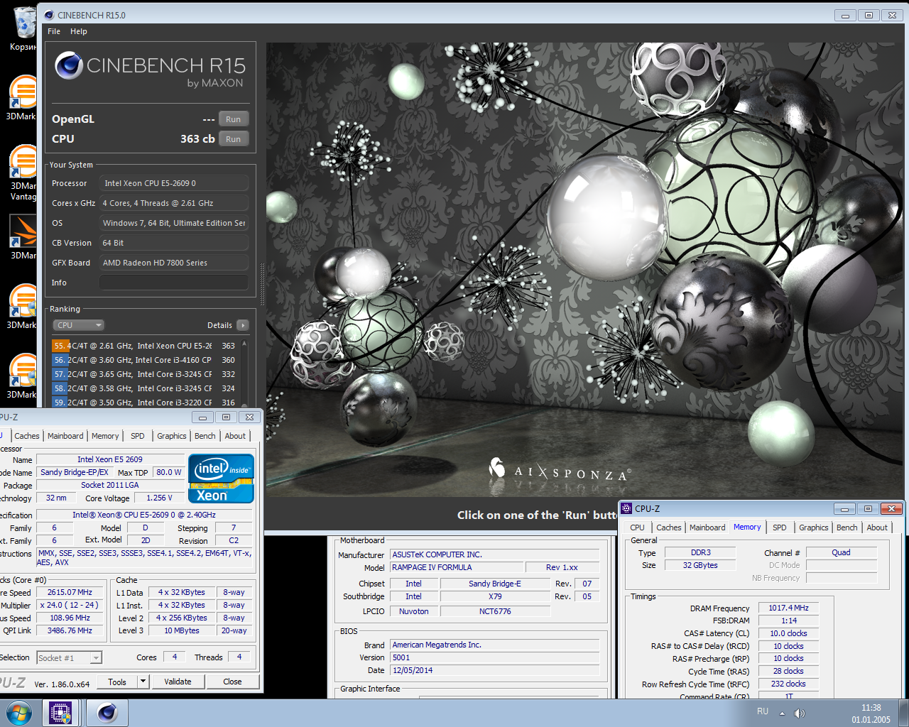
Task: Open the Tools dropdown arrow
Action: click(x=143, y=682)
